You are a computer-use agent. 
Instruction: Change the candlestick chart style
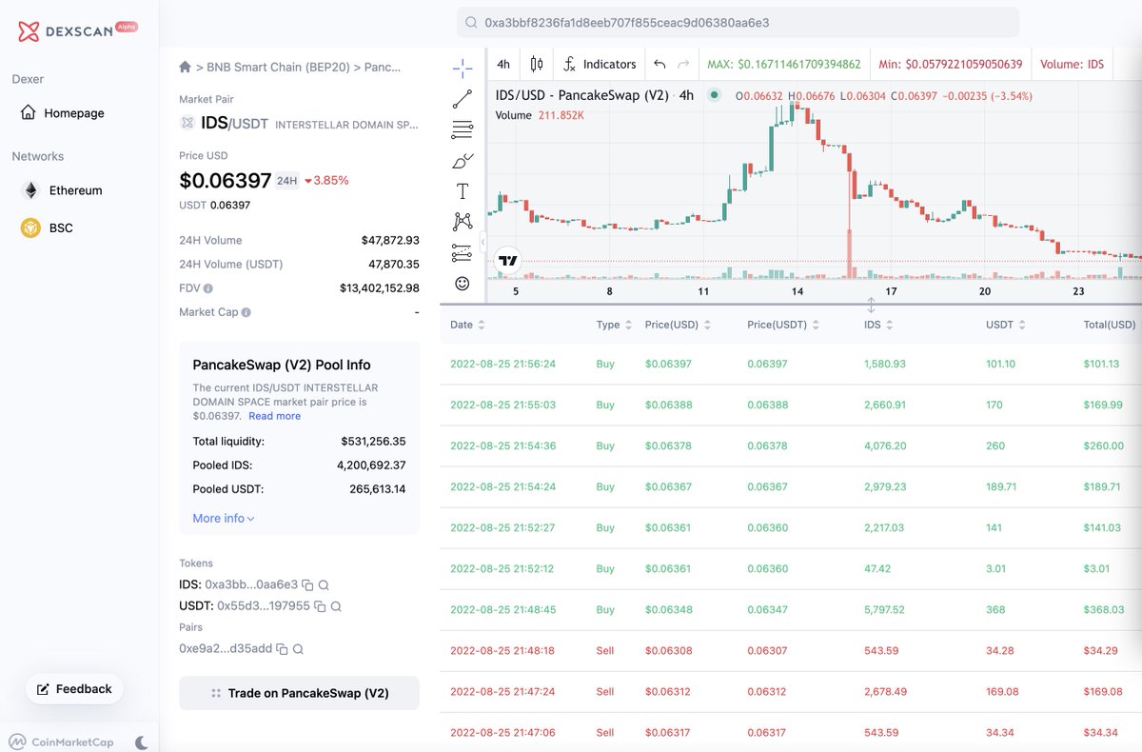pos(536,65)
